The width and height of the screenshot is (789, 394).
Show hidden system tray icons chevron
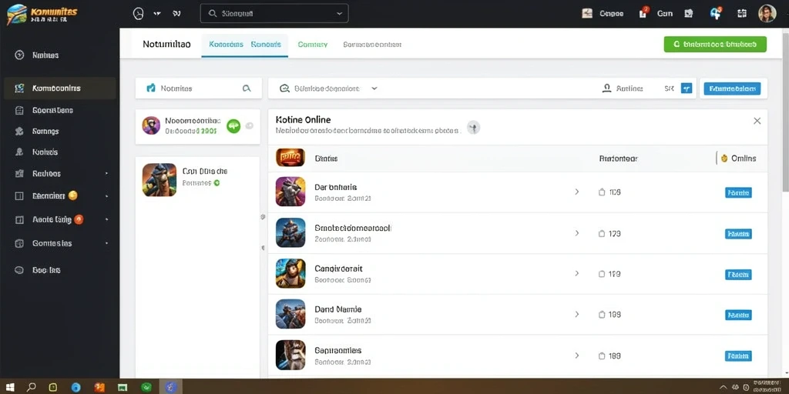coord(723,387)
